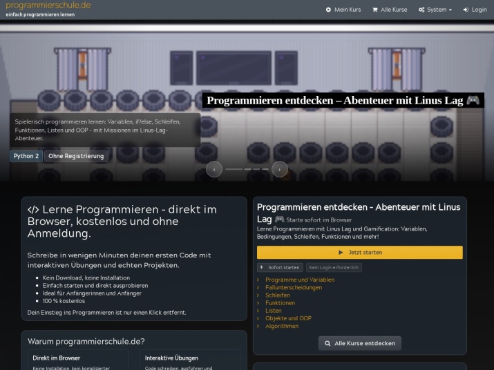Open the Funktionen chapter link
Screen dimensions: 494x370
pos(280,303)
